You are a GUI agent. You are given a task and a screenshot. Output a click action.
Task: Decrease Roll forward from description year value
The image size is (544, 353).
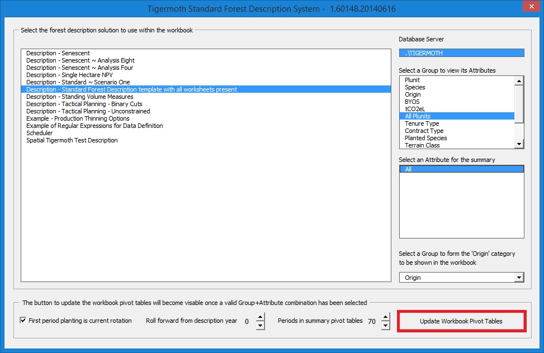[x=260, y=325]
